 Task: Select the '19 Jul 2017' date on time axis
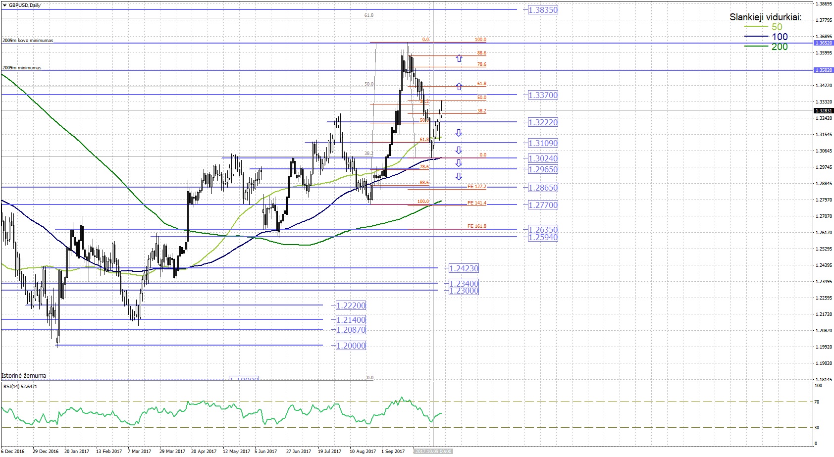click(329, 451)
